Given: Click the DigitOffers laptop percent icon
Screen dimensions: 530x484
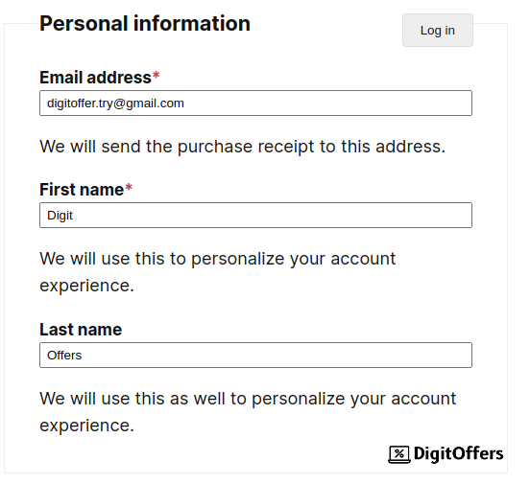Looking at the screenshot, I should click(399, 454).
